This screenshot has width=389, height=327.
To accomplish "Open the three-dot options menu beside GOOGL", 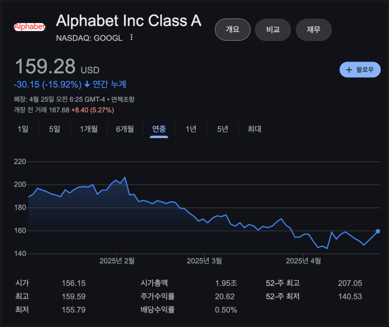I will pyautogui.click(x=132, y=37).
